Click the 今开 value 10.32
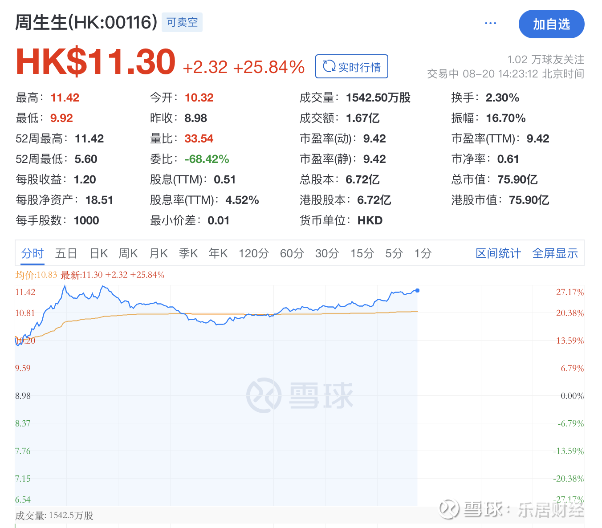The image size is (602, 528). click(x=199, y=97)
